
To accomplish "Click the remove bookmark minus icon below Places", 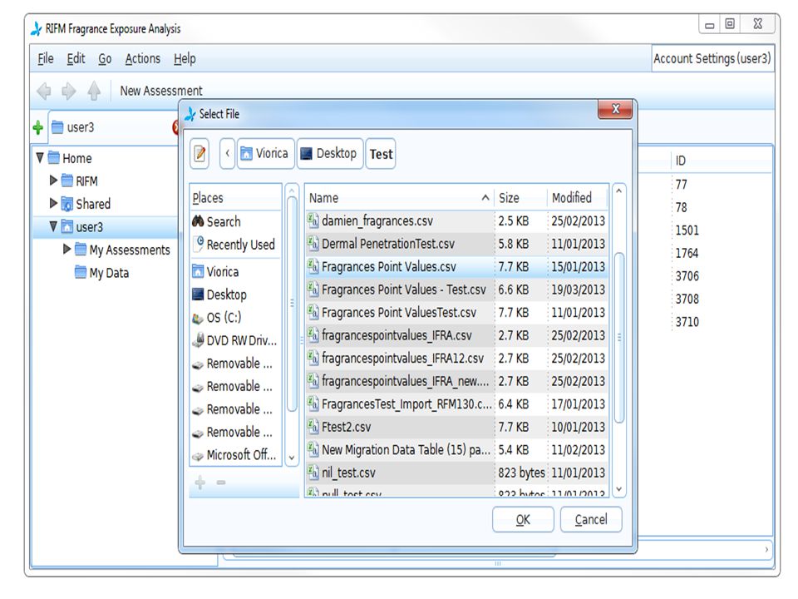I will pyautogui.click(x=221, y=482).
